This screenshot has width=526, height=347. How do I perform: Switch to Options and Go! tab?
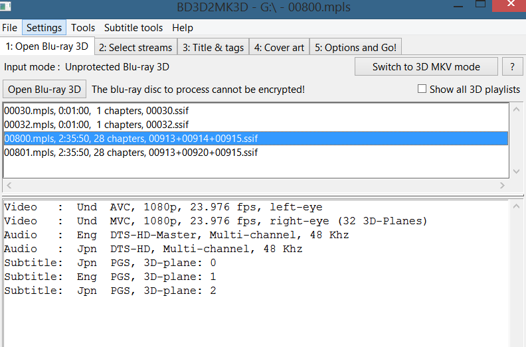click(355, 47)
